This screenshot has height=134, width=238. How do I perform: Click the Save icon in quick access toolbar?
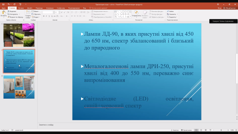coord(3,4)
